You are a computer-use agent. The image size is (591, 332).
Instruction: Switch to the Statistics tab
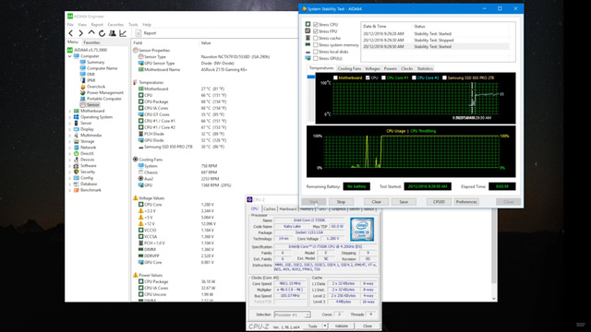coord(425,68)
